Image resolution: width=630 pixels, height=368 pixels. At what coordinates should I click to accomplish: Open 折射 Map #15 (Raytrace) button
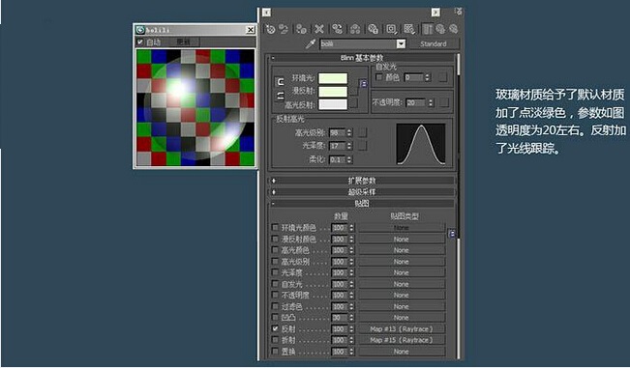(x=402, y=340)
